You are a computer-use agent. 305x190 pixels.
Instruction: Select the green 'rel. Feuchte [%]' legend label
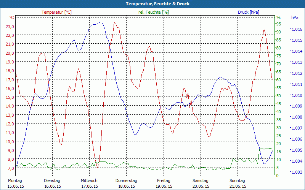[153, 12]
